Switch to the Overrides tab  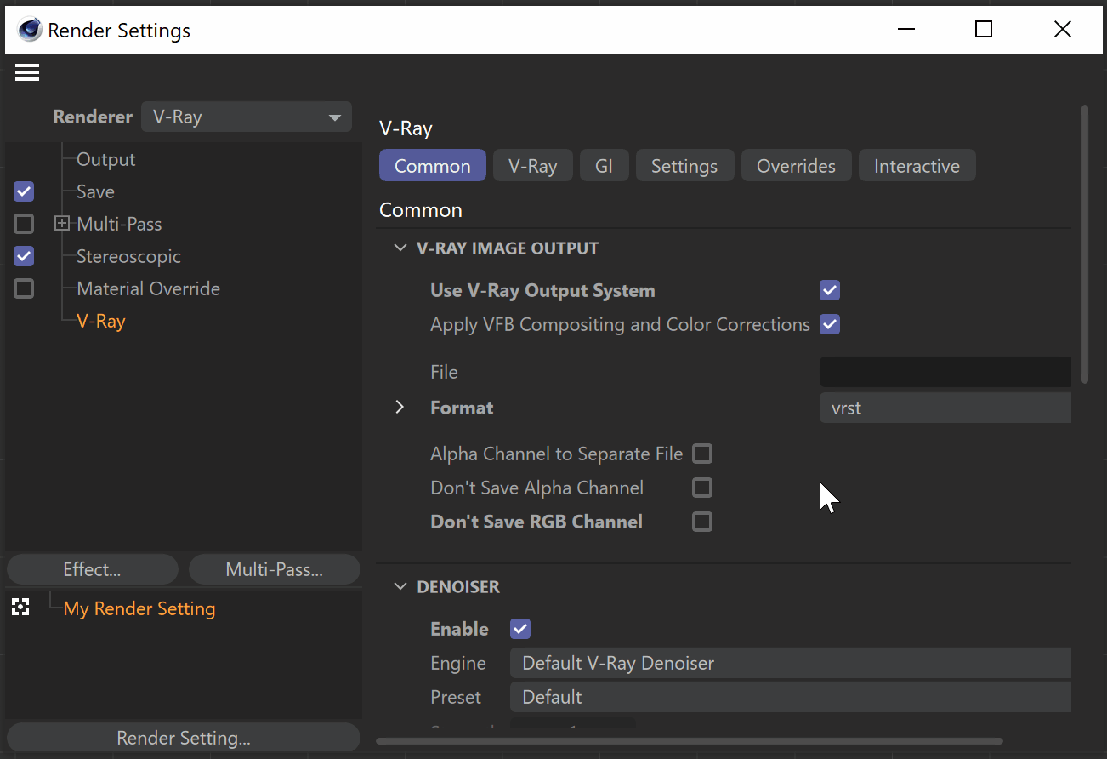(797, 166)
